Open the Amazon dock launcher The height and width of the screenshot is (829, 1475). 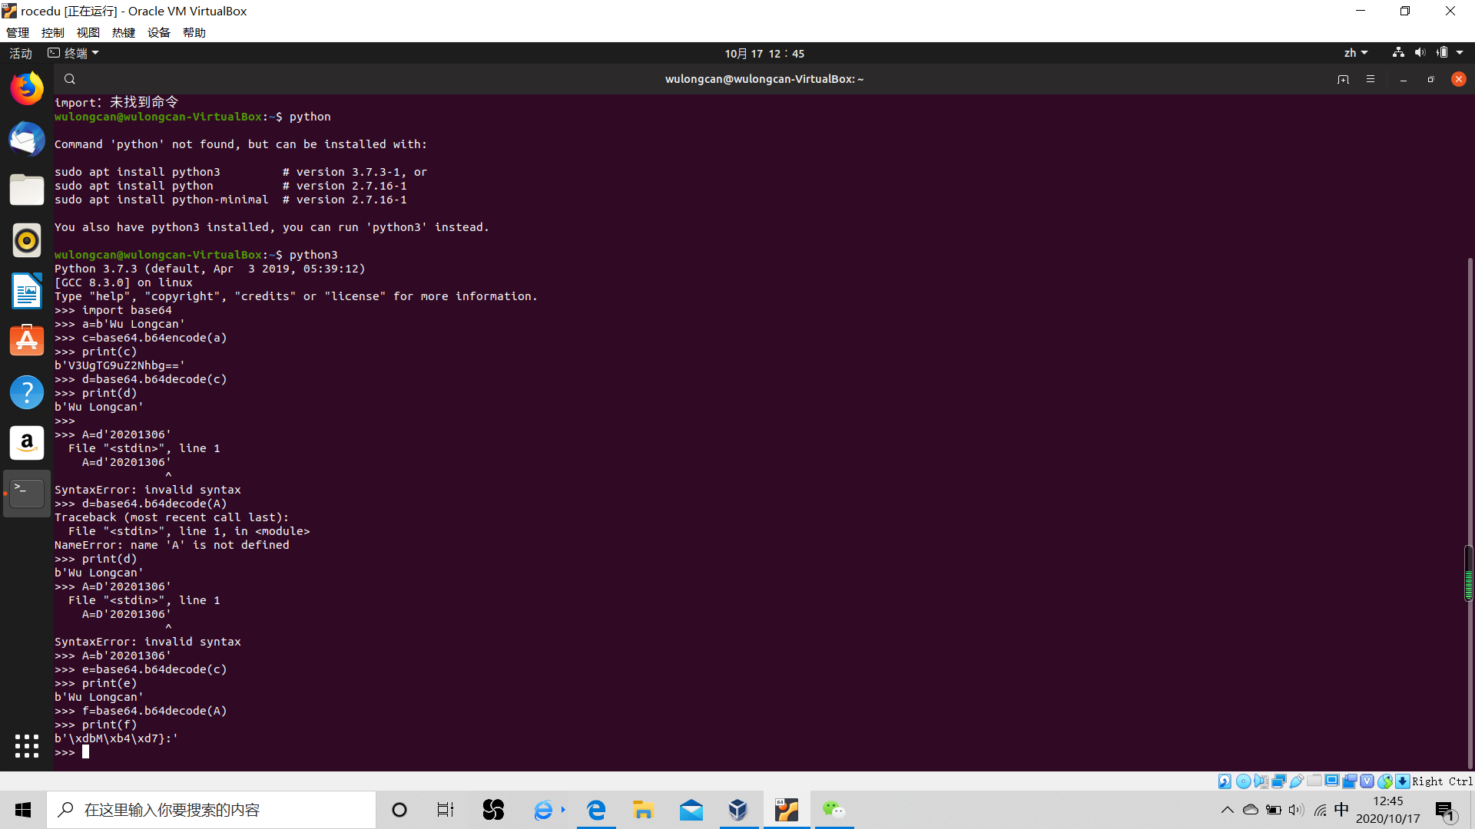point(27,443)
